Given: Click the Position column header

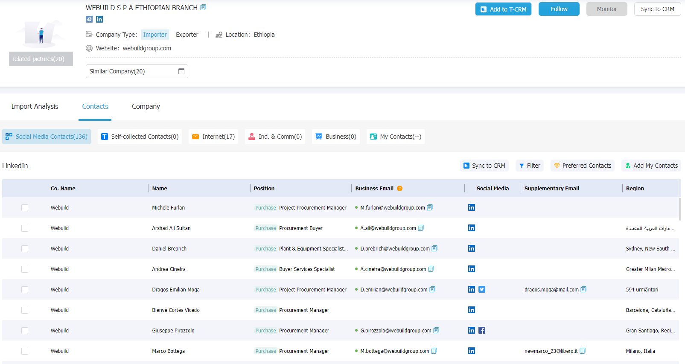Looking at the screenshot, I should tap(264, 188).
